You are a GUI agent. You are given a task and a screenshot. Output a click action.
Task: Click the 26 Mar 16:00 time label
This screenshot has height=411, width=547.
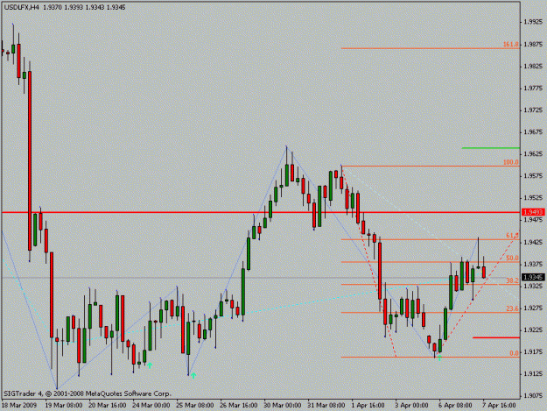pyautogui.click(x=238, y=405)
